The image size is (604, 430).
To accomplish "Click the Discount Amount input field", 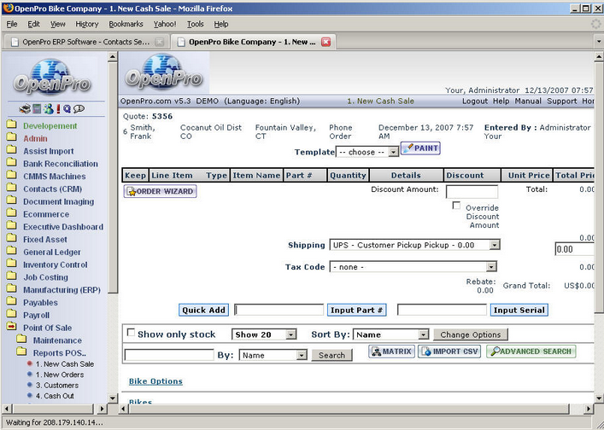I will 472,192.
